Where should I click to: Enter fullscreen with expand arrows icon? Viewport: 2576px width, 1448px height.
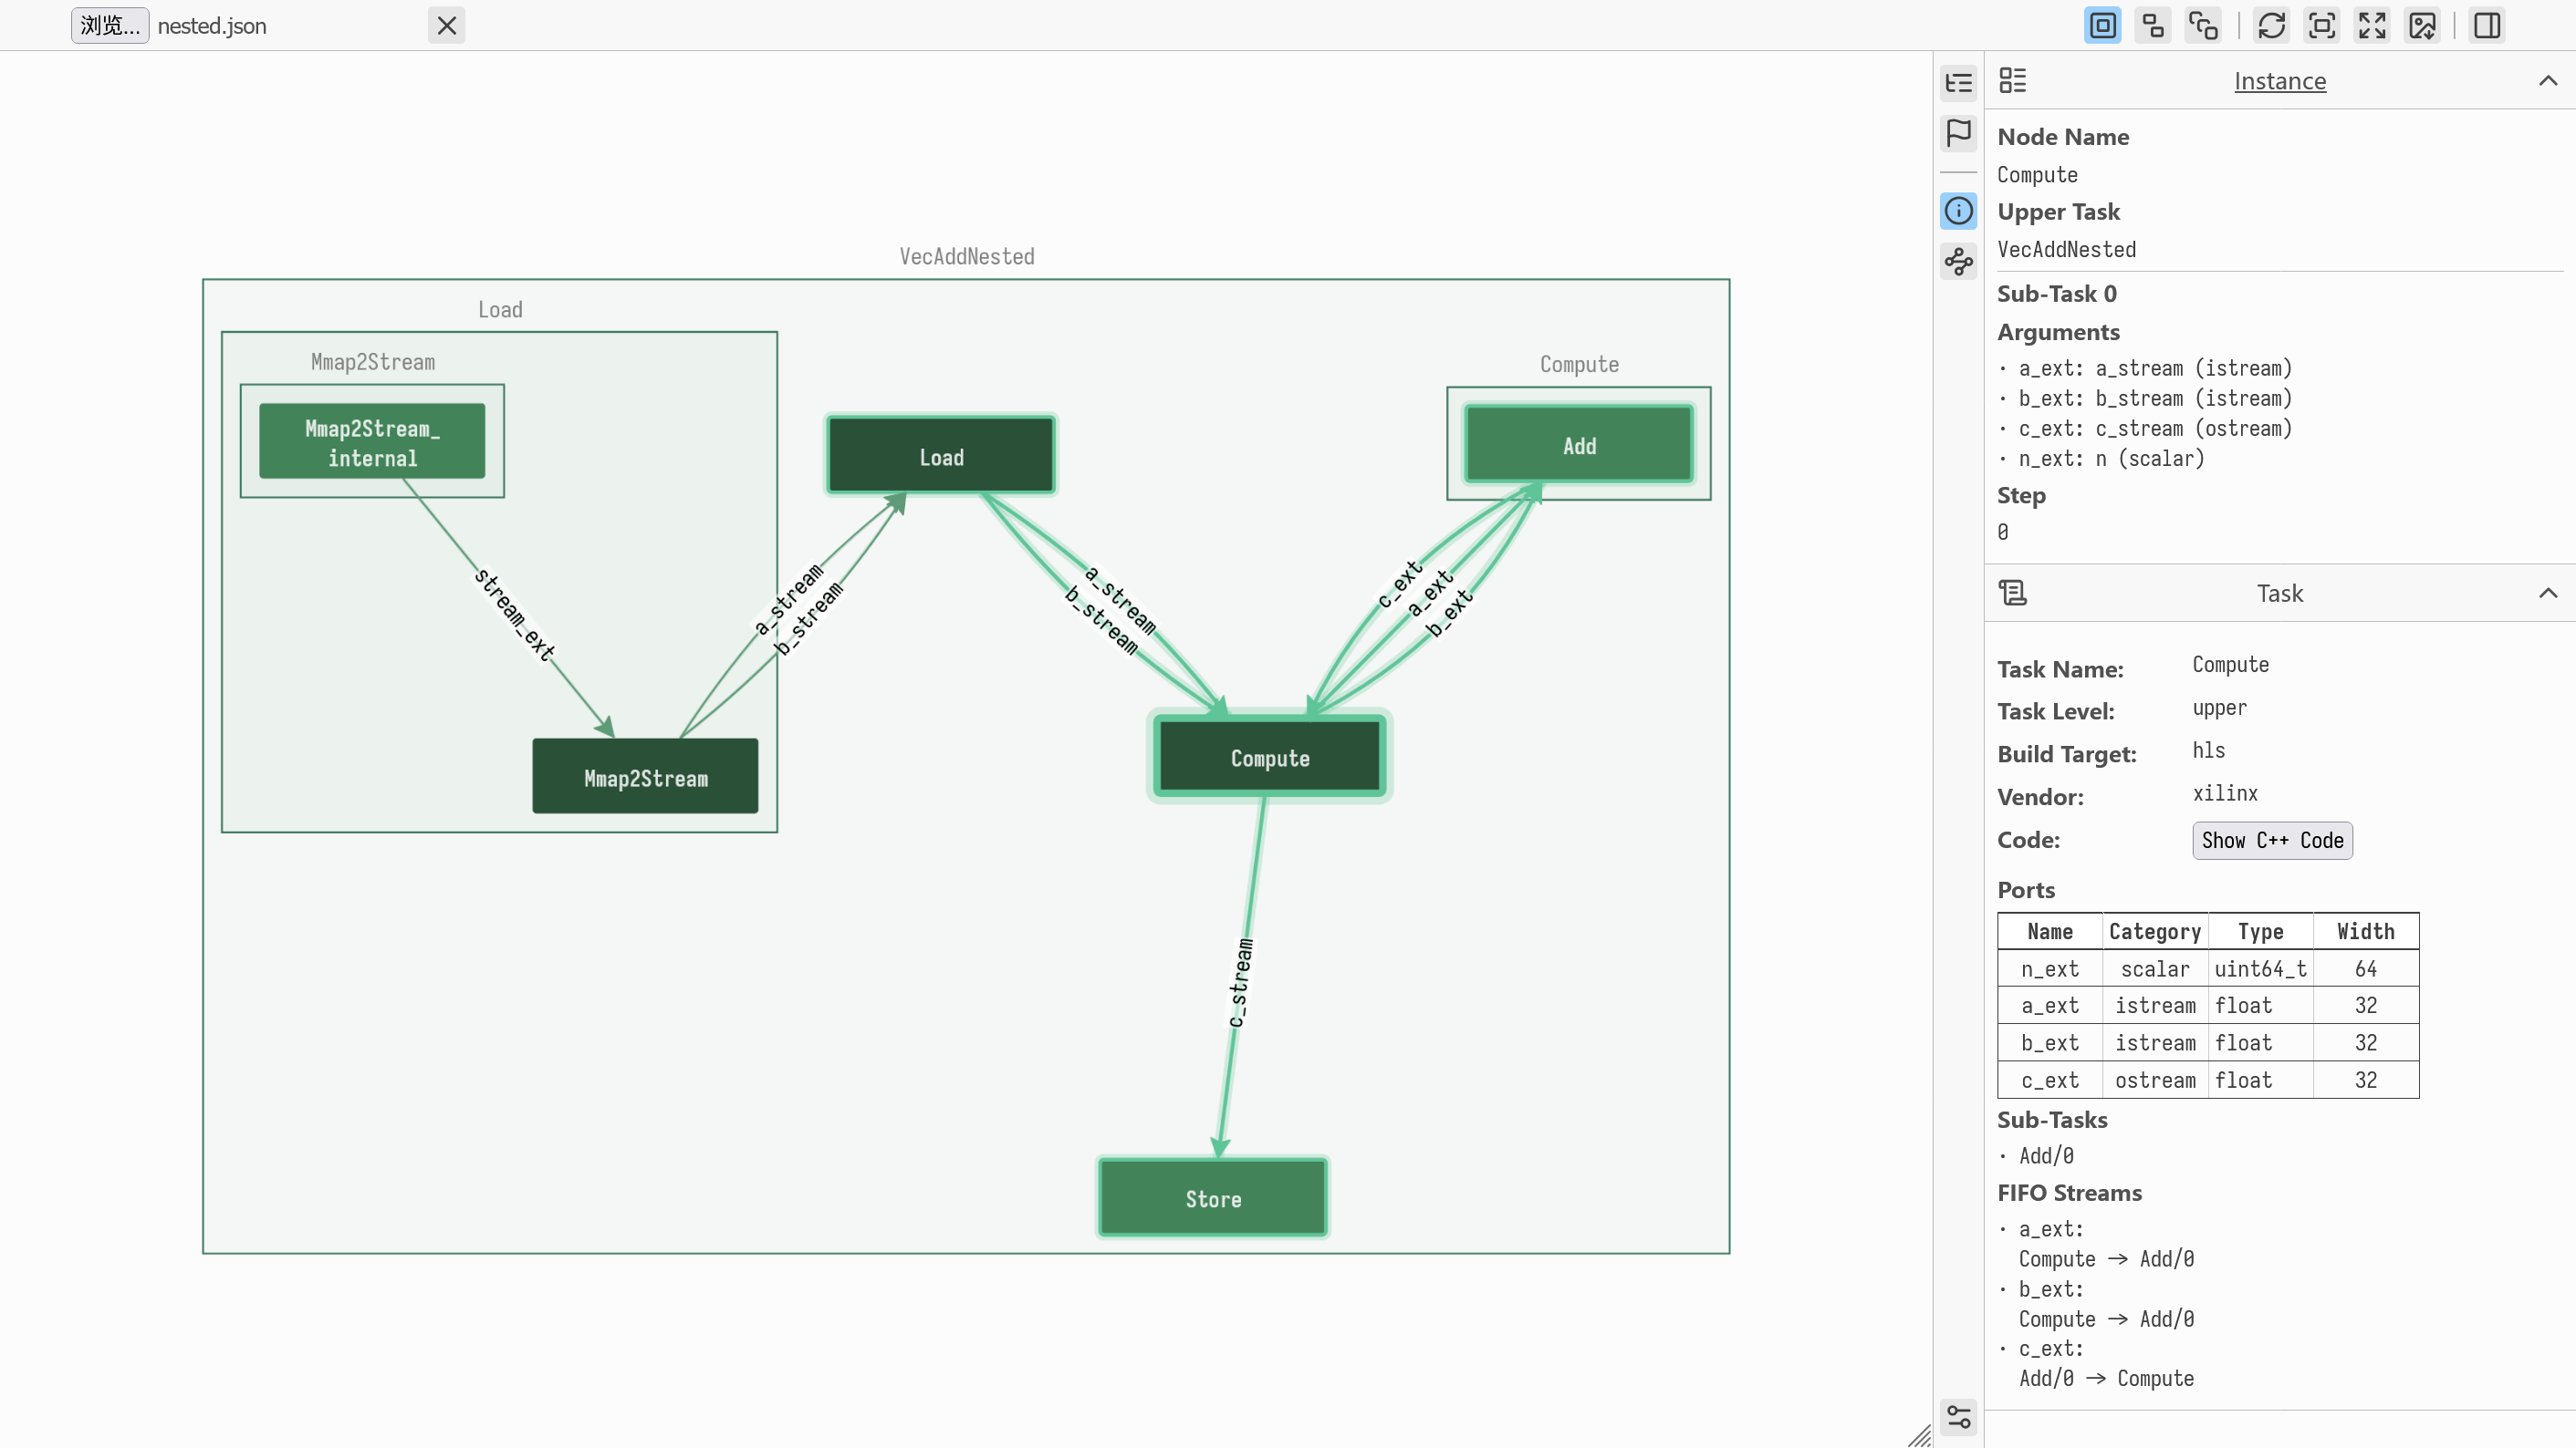2372,26
